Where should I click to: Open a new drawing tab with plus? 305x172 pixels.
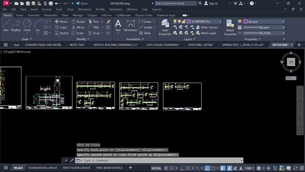tap(299, 45)
